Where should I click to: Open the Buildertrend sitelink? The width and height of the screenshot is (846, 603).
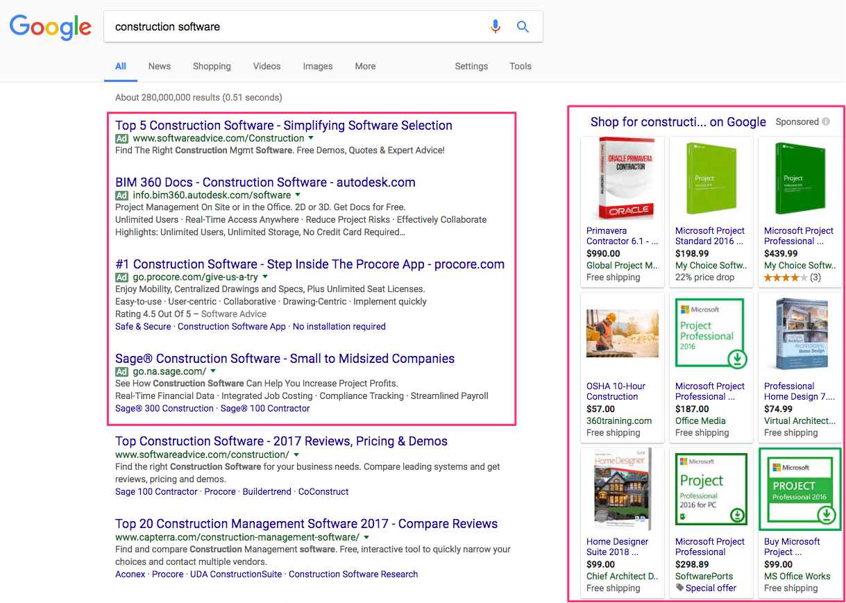[x=267, y=492]
